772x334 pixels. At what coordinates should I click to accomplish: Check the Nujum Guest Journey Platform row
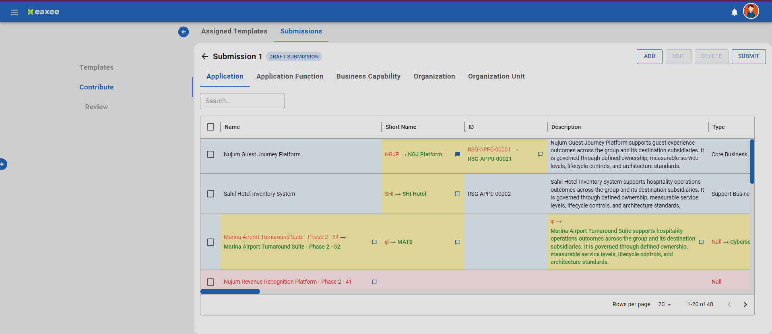pos(211,154)
